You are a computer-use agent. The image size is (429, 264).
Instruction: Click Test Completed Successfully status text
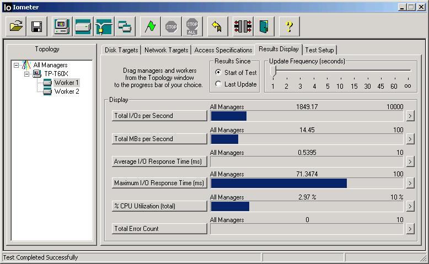40,257
